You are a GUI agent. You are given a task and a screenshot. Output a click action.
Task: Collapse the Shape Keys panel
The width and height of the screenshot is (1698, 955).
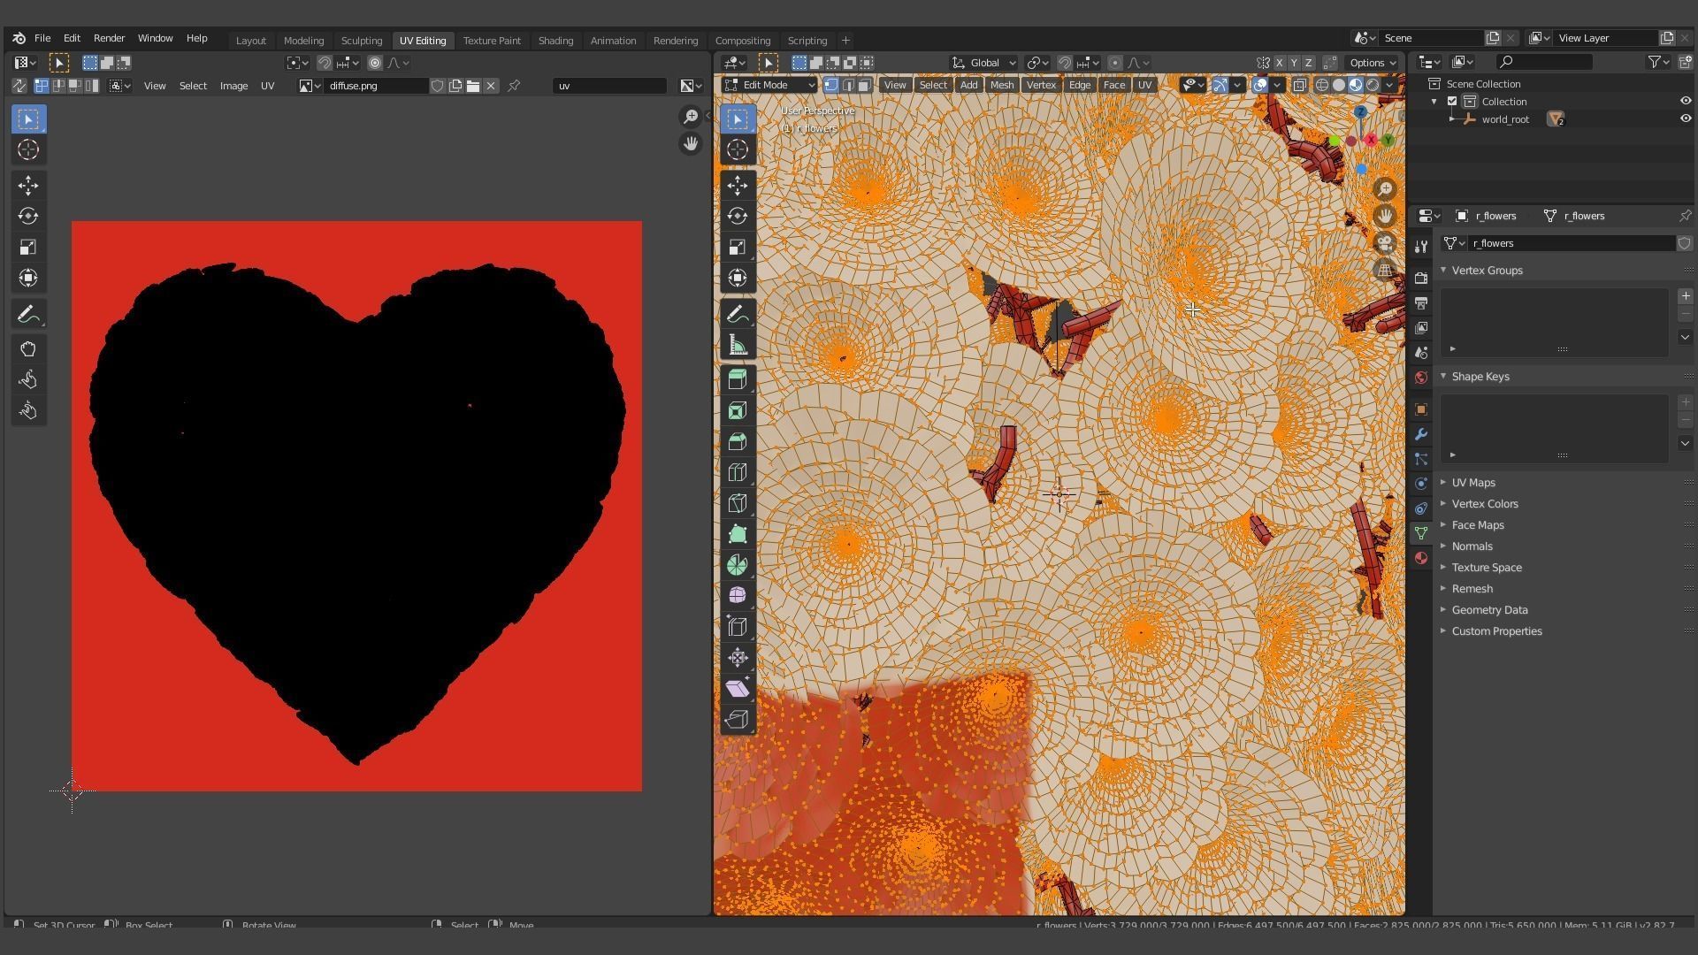tap(1480, 377)
